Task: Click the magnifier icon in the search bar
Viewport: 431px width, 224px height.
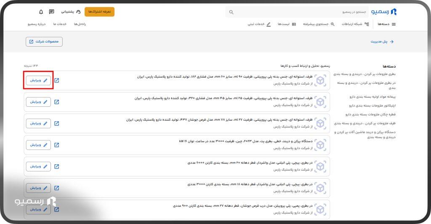Action: click(231, 12)
